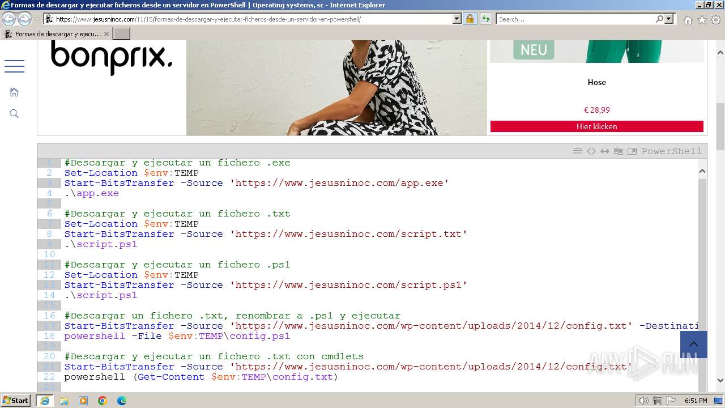725x408 pixels.
Task: Close the 'Formas de descargar' tab
Action: 106,34
